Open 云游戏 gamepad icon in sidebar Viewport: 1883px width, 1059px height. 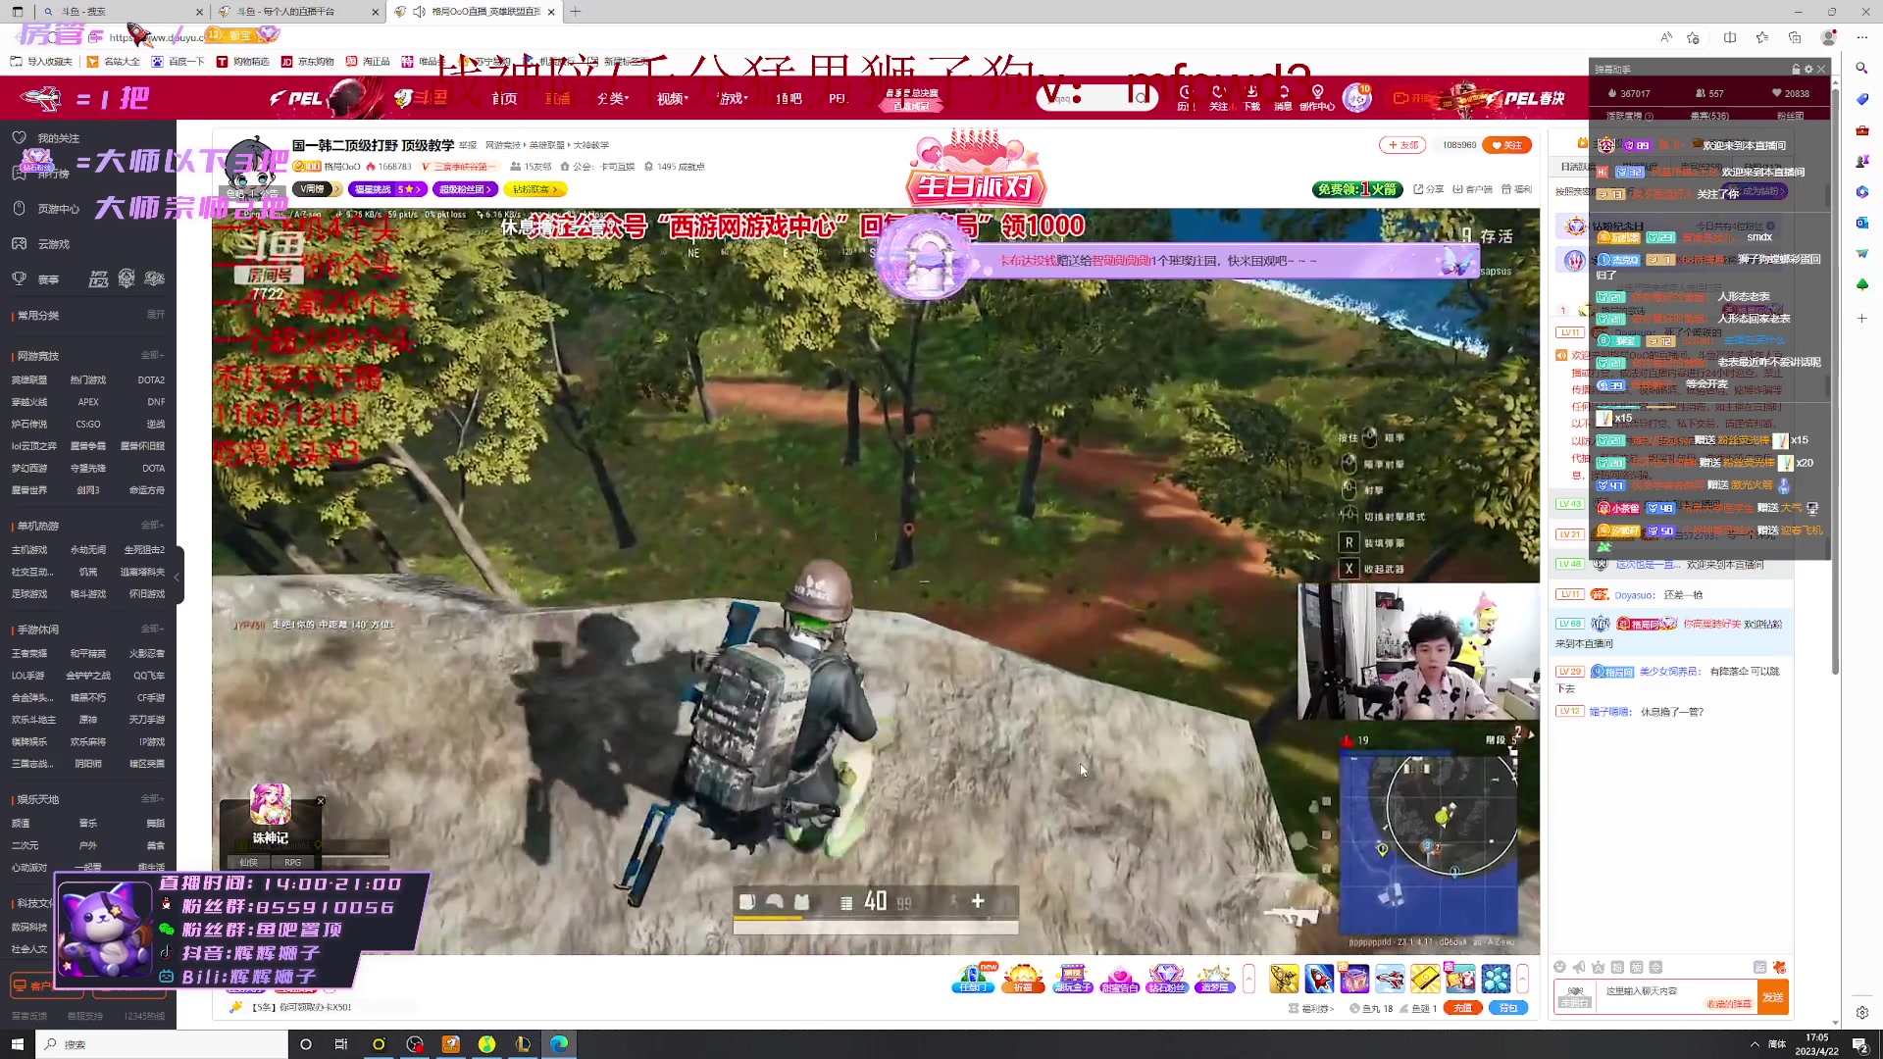tap(19, 243)
